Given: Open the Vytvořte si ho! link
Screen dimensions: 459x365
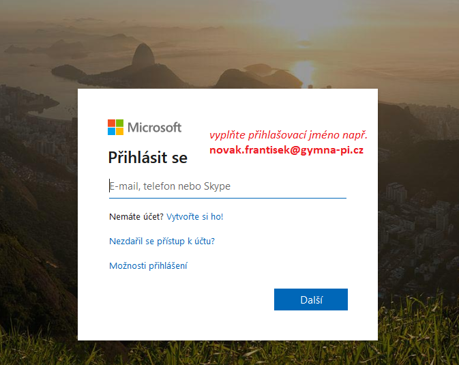Looking at the screenshot, I should (x=194, y=217).
